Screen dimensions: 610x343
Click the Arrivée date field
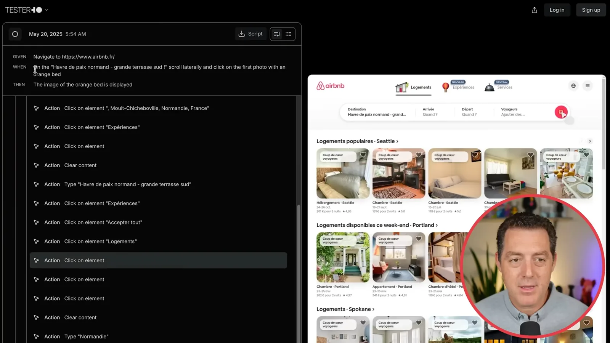click(435, 112)
